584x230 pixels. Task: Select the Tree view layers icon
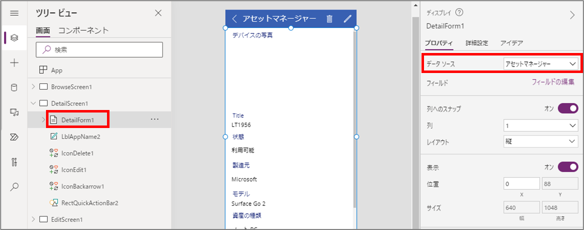tap(14, 37)
